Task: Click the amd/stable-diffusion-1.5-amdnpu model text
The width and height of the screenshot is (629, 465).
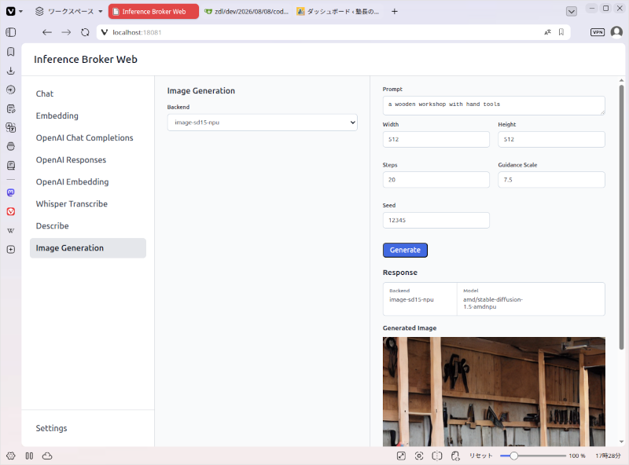Action: (x=493, y=303)
